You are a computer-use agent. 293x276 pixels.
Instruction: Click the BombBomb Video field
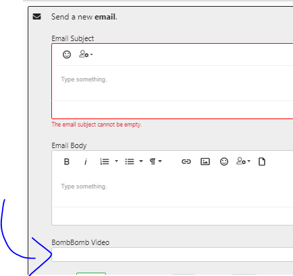pos(172,254)
